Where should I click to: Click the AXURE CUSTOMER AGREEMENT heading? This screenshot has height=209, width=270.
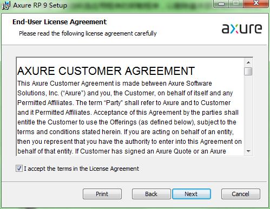click(106, 71)
